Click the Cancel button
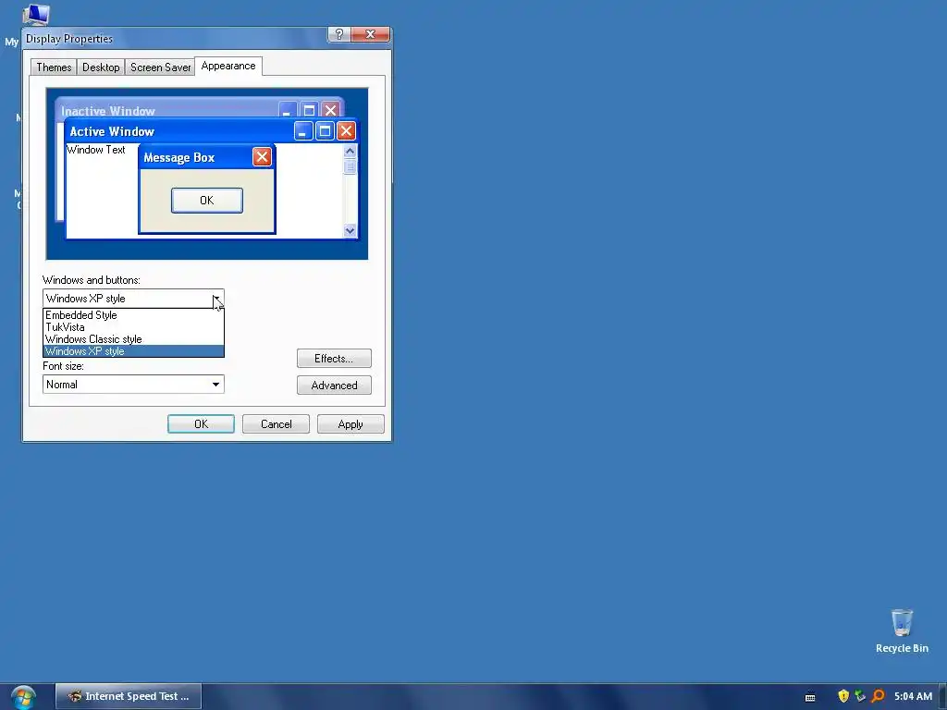The image size is (947, 710). click(x=276, y=423)
